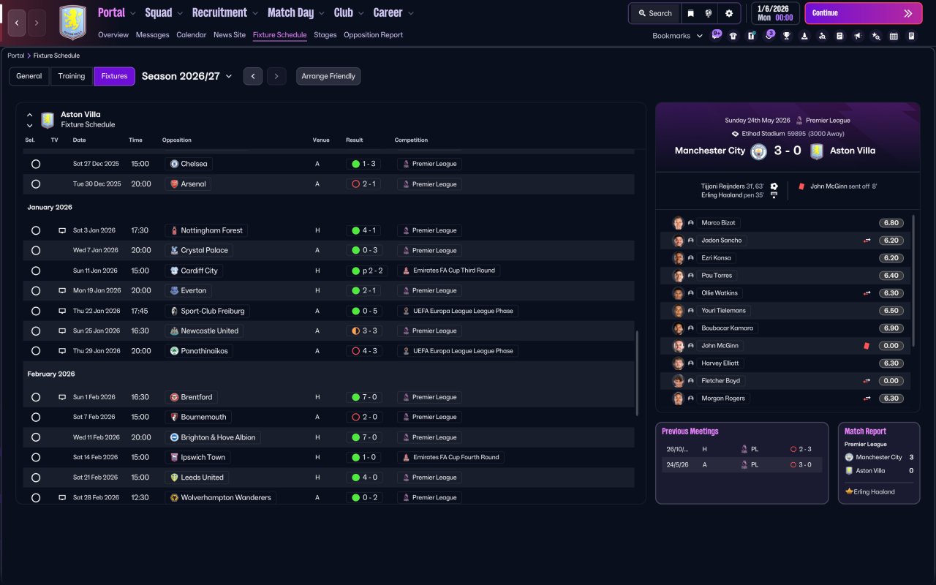The height and width of the screenshot is (585, 936).
Task: Switch to the Overview tab
Action: coord(113,35)
